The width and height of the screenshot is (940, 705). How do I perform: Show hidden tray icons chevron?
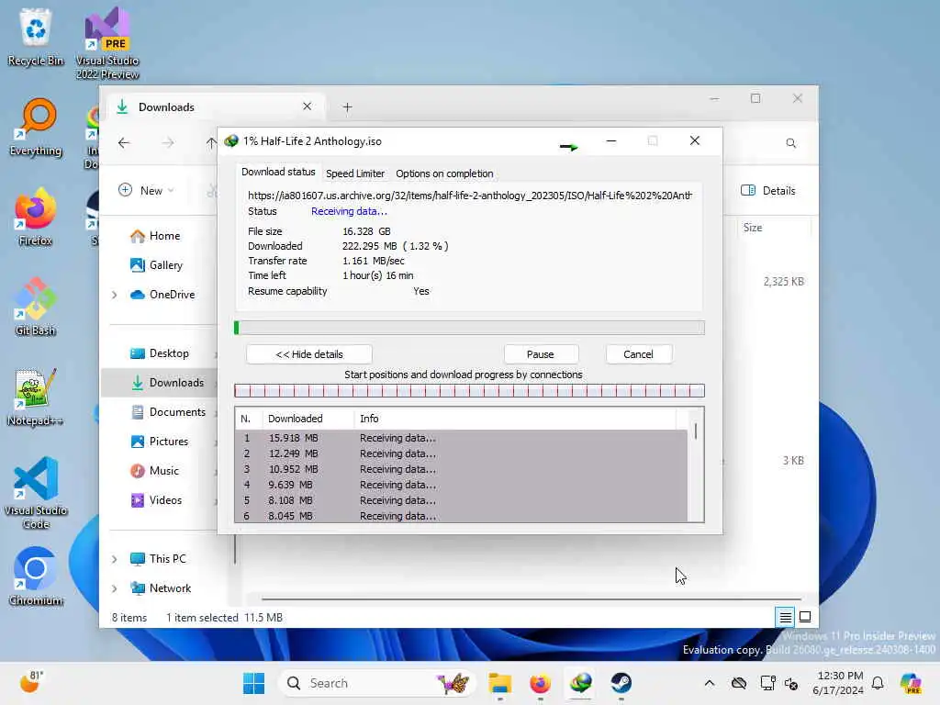click(710, 683)
